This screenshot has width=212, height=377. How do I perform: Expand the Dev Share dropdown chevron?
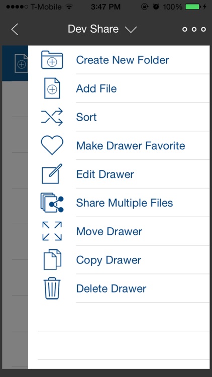(131, 30)
